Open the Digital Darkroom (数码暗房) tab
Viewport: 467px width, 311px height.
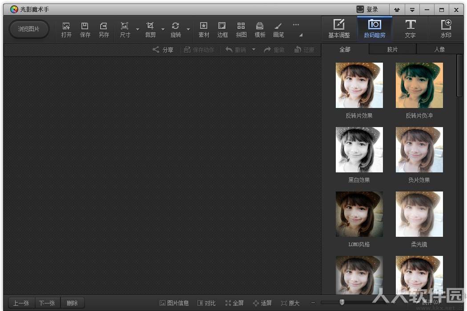[x=374, y=28]
